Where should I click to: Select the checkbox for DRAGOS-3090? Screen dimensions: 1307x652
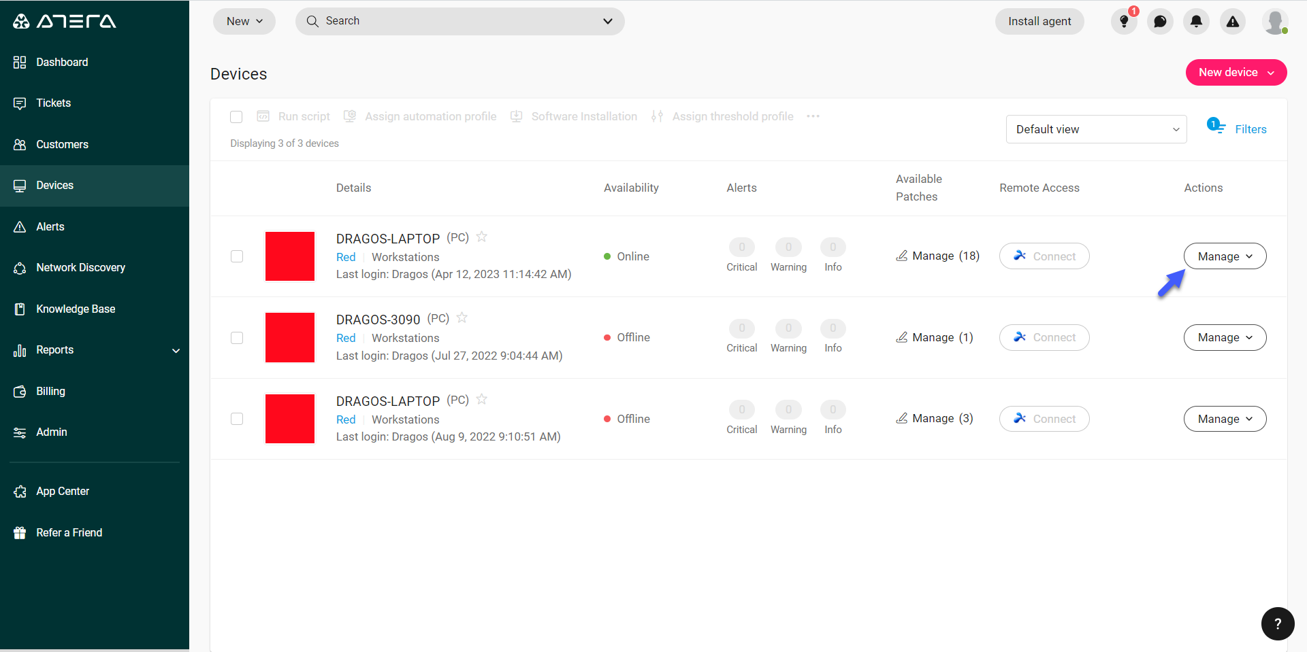pos(237,338)
